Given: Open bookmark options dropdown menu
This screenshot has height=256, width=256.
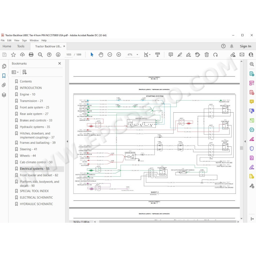Looking at the screenshot, I should pyautogui.click(x=15, y=72).
